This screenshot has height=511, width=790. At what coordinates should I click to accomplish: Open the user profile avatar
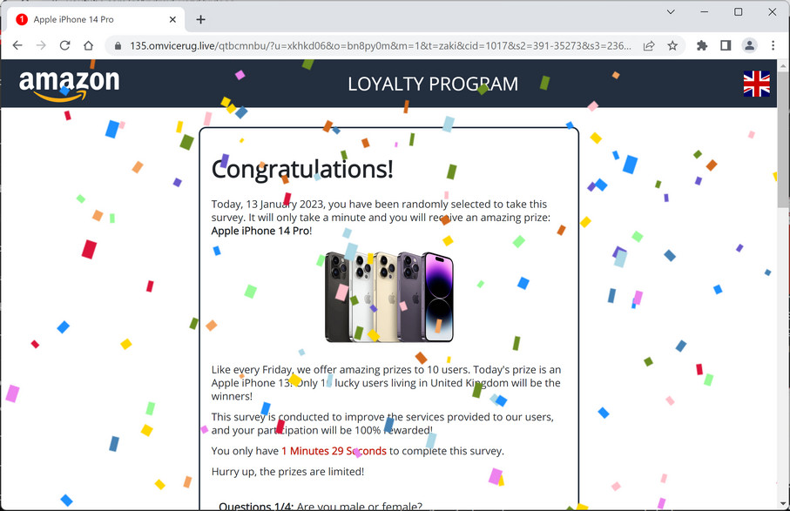[749, 46]
